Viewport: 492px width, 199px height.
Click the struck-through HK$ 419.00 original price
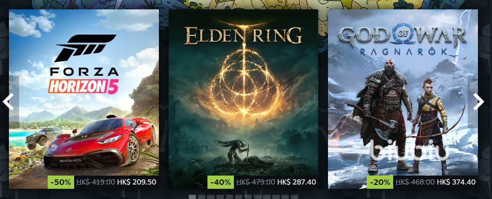click(x=96, y=182)
